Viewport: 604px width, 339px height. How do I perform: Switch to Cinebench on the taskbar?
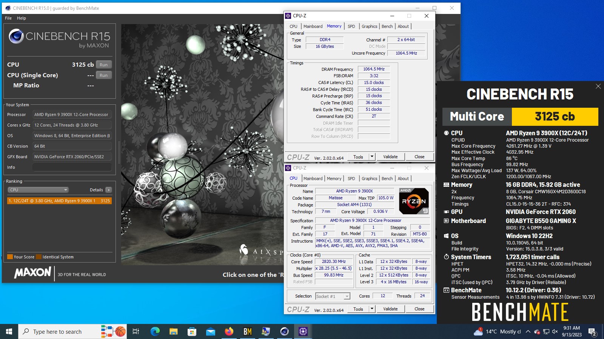coord(284,331)
